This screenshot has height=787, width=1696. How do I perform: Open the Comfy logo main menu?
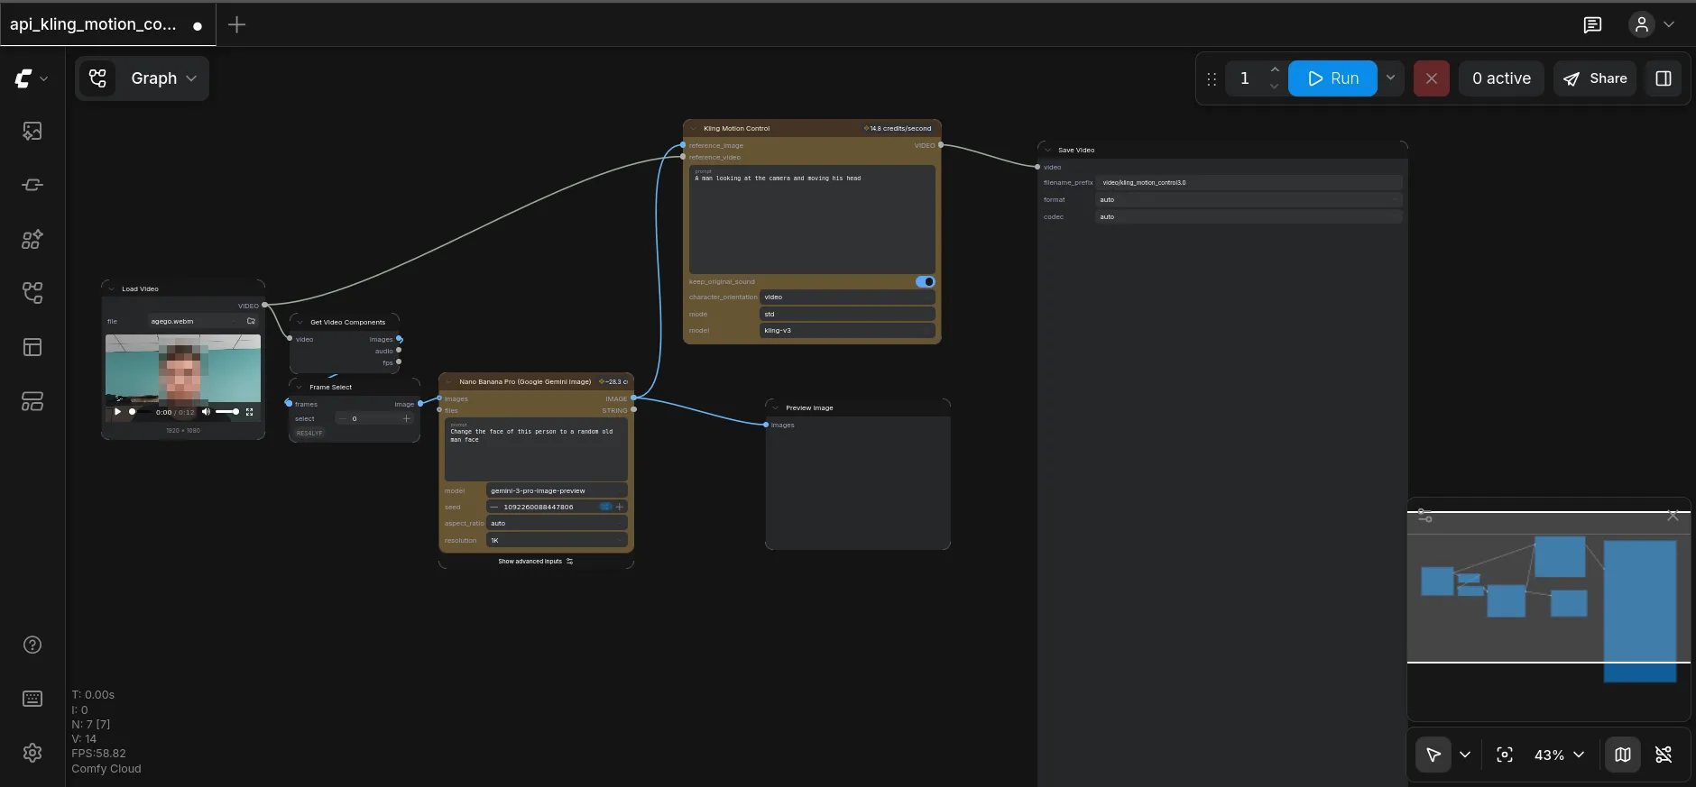click(32, 78)
